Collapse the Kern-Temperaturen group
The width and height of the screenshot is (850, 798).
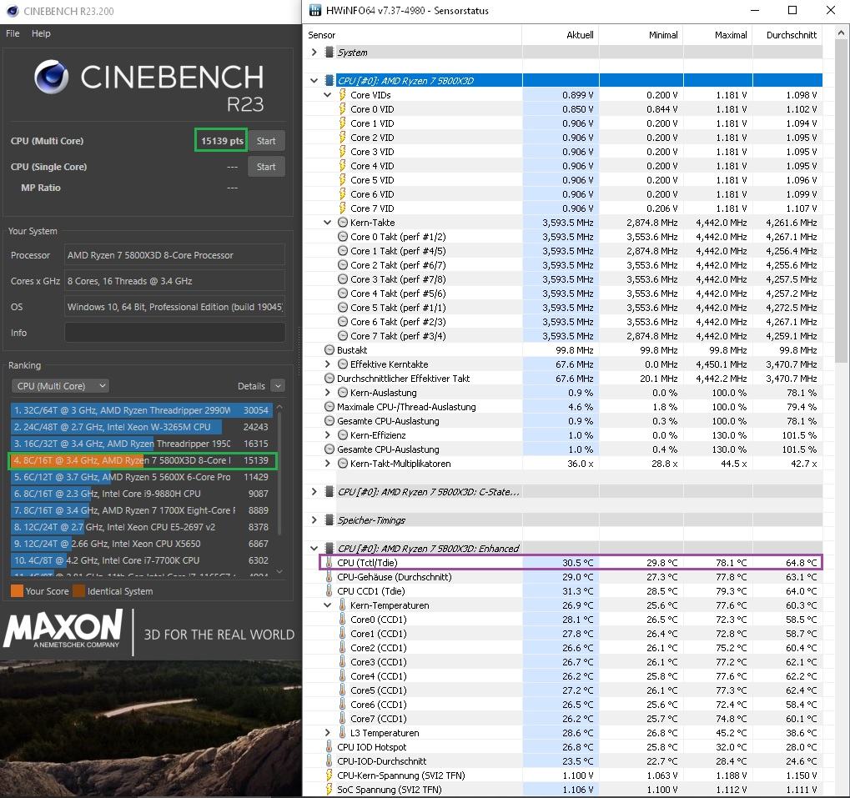(x=328, y=605)
